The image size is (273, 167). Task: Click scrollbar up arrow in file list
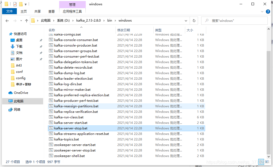(x=269, y=29)
